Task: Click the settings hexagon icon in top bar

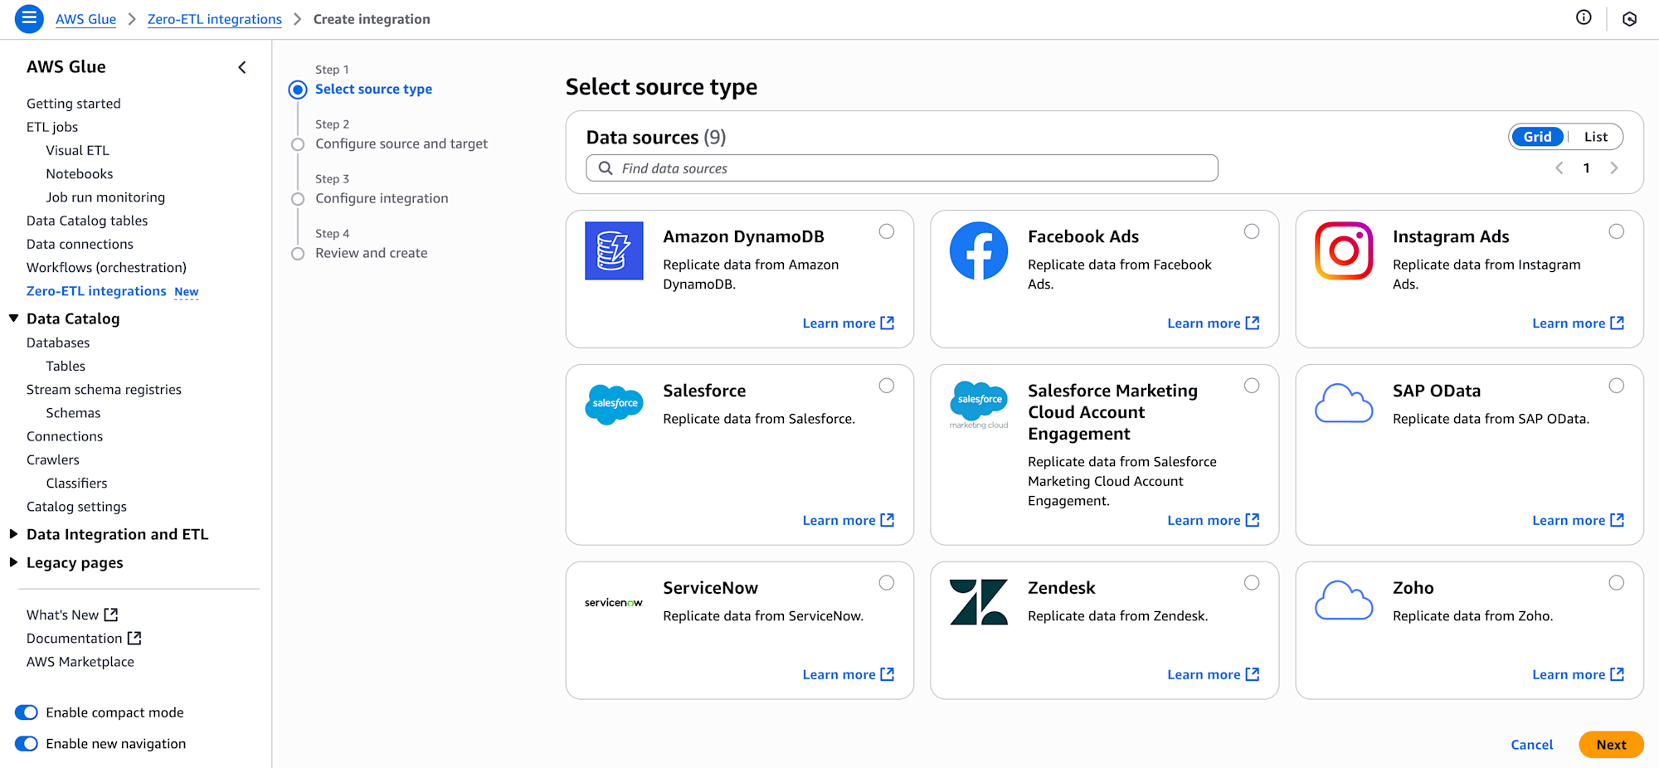Action: [x=1629, y=18]
